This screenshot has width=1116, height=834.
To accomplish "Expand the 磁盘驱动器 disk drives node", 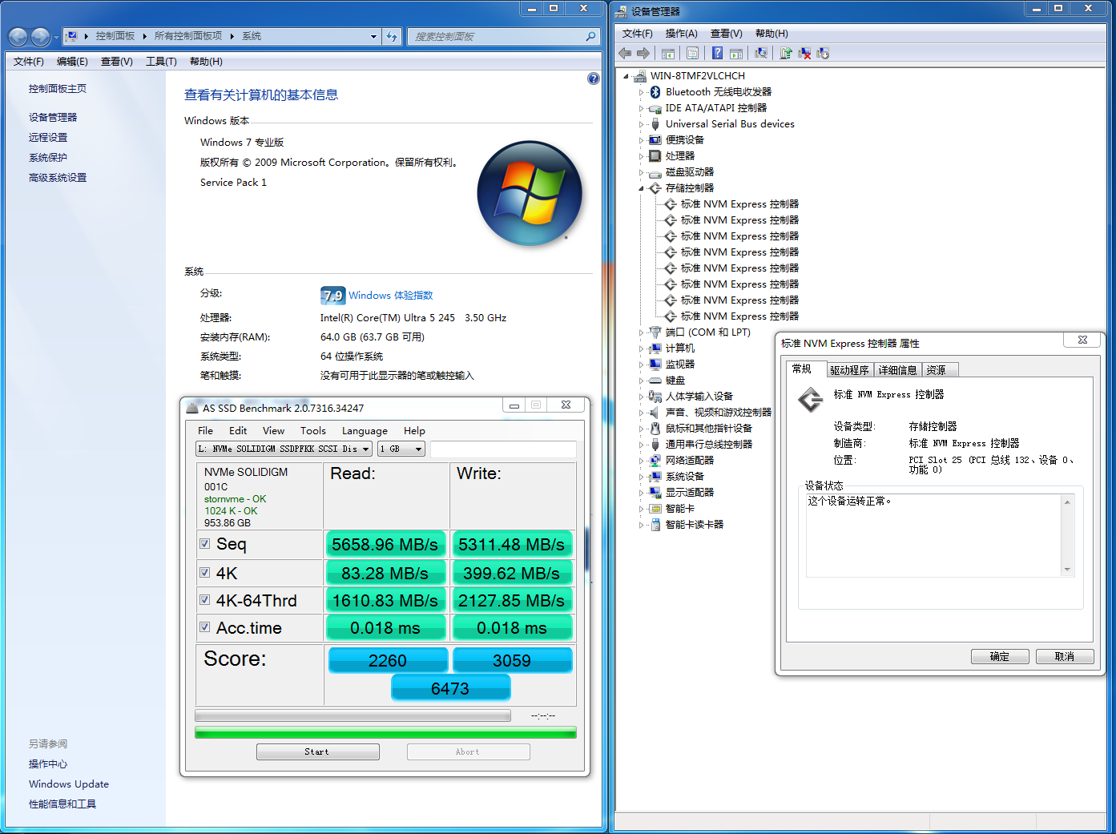I will (x=641, y=172).
